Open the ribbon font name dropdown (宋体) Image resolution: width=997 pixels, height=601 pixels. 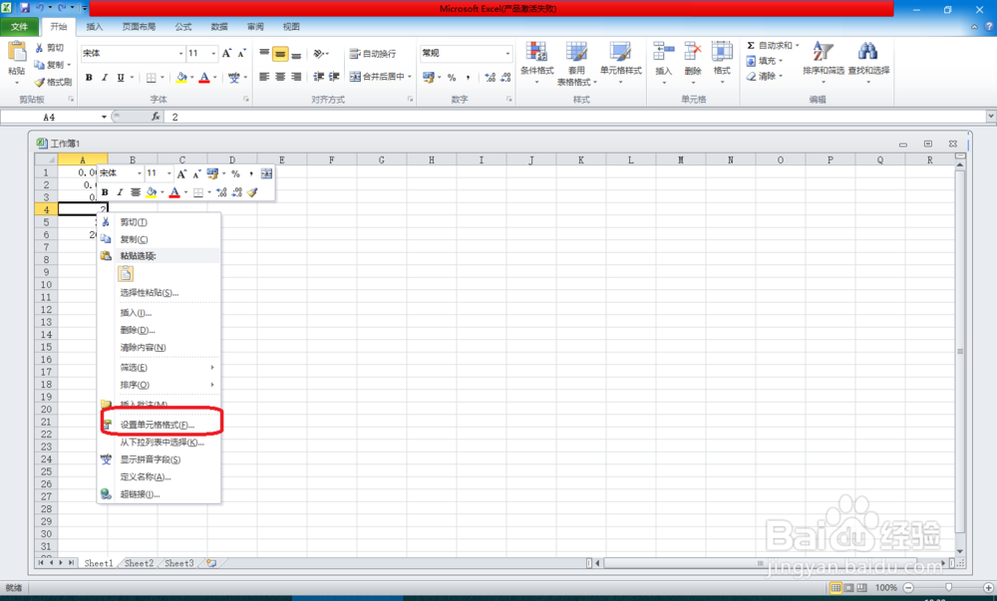(x=180, y=54)
